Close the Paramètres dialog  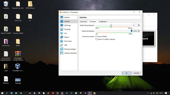[139, 12]
